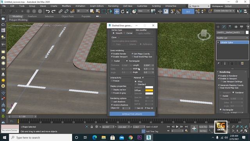Open the Sign In dropdown
Image resolution: width=250 pixels, height=141 pixels.
coord(199,6)
